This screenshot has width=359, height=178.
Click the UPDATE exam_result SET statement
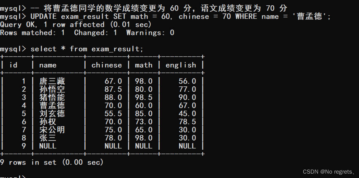click(x=181, y=17)
